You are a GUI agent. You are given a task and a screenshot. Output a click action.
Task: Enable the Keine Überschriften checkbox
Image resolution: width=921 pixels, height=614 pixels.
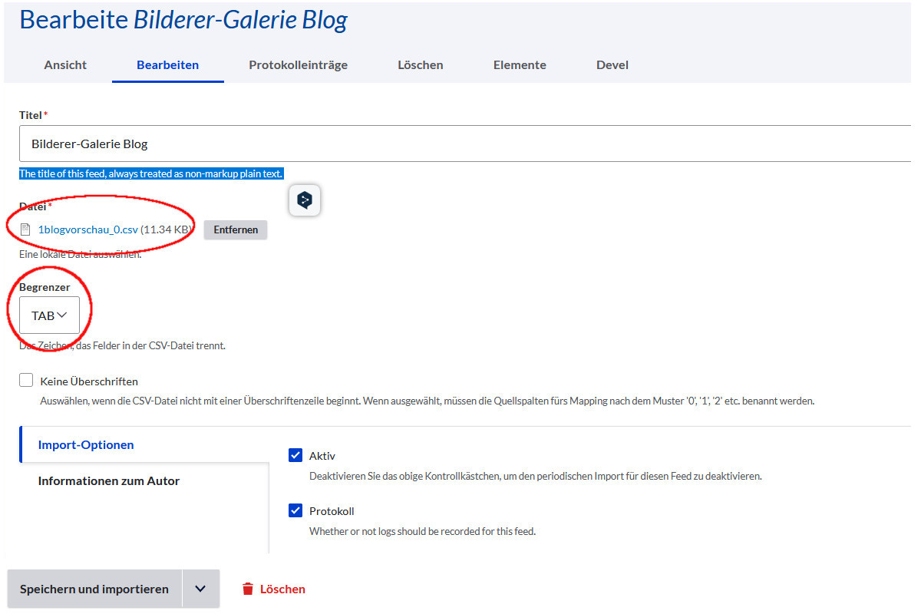tap(26, 379)
